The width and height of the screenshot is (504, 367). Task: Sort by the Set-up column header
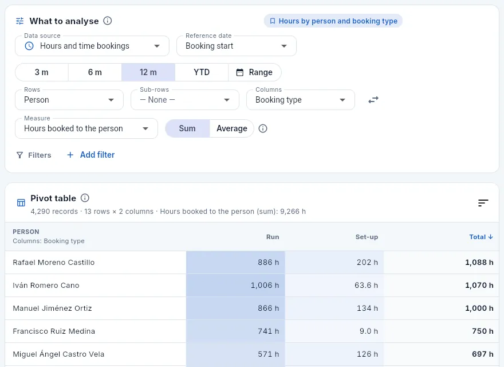(367, 237)
